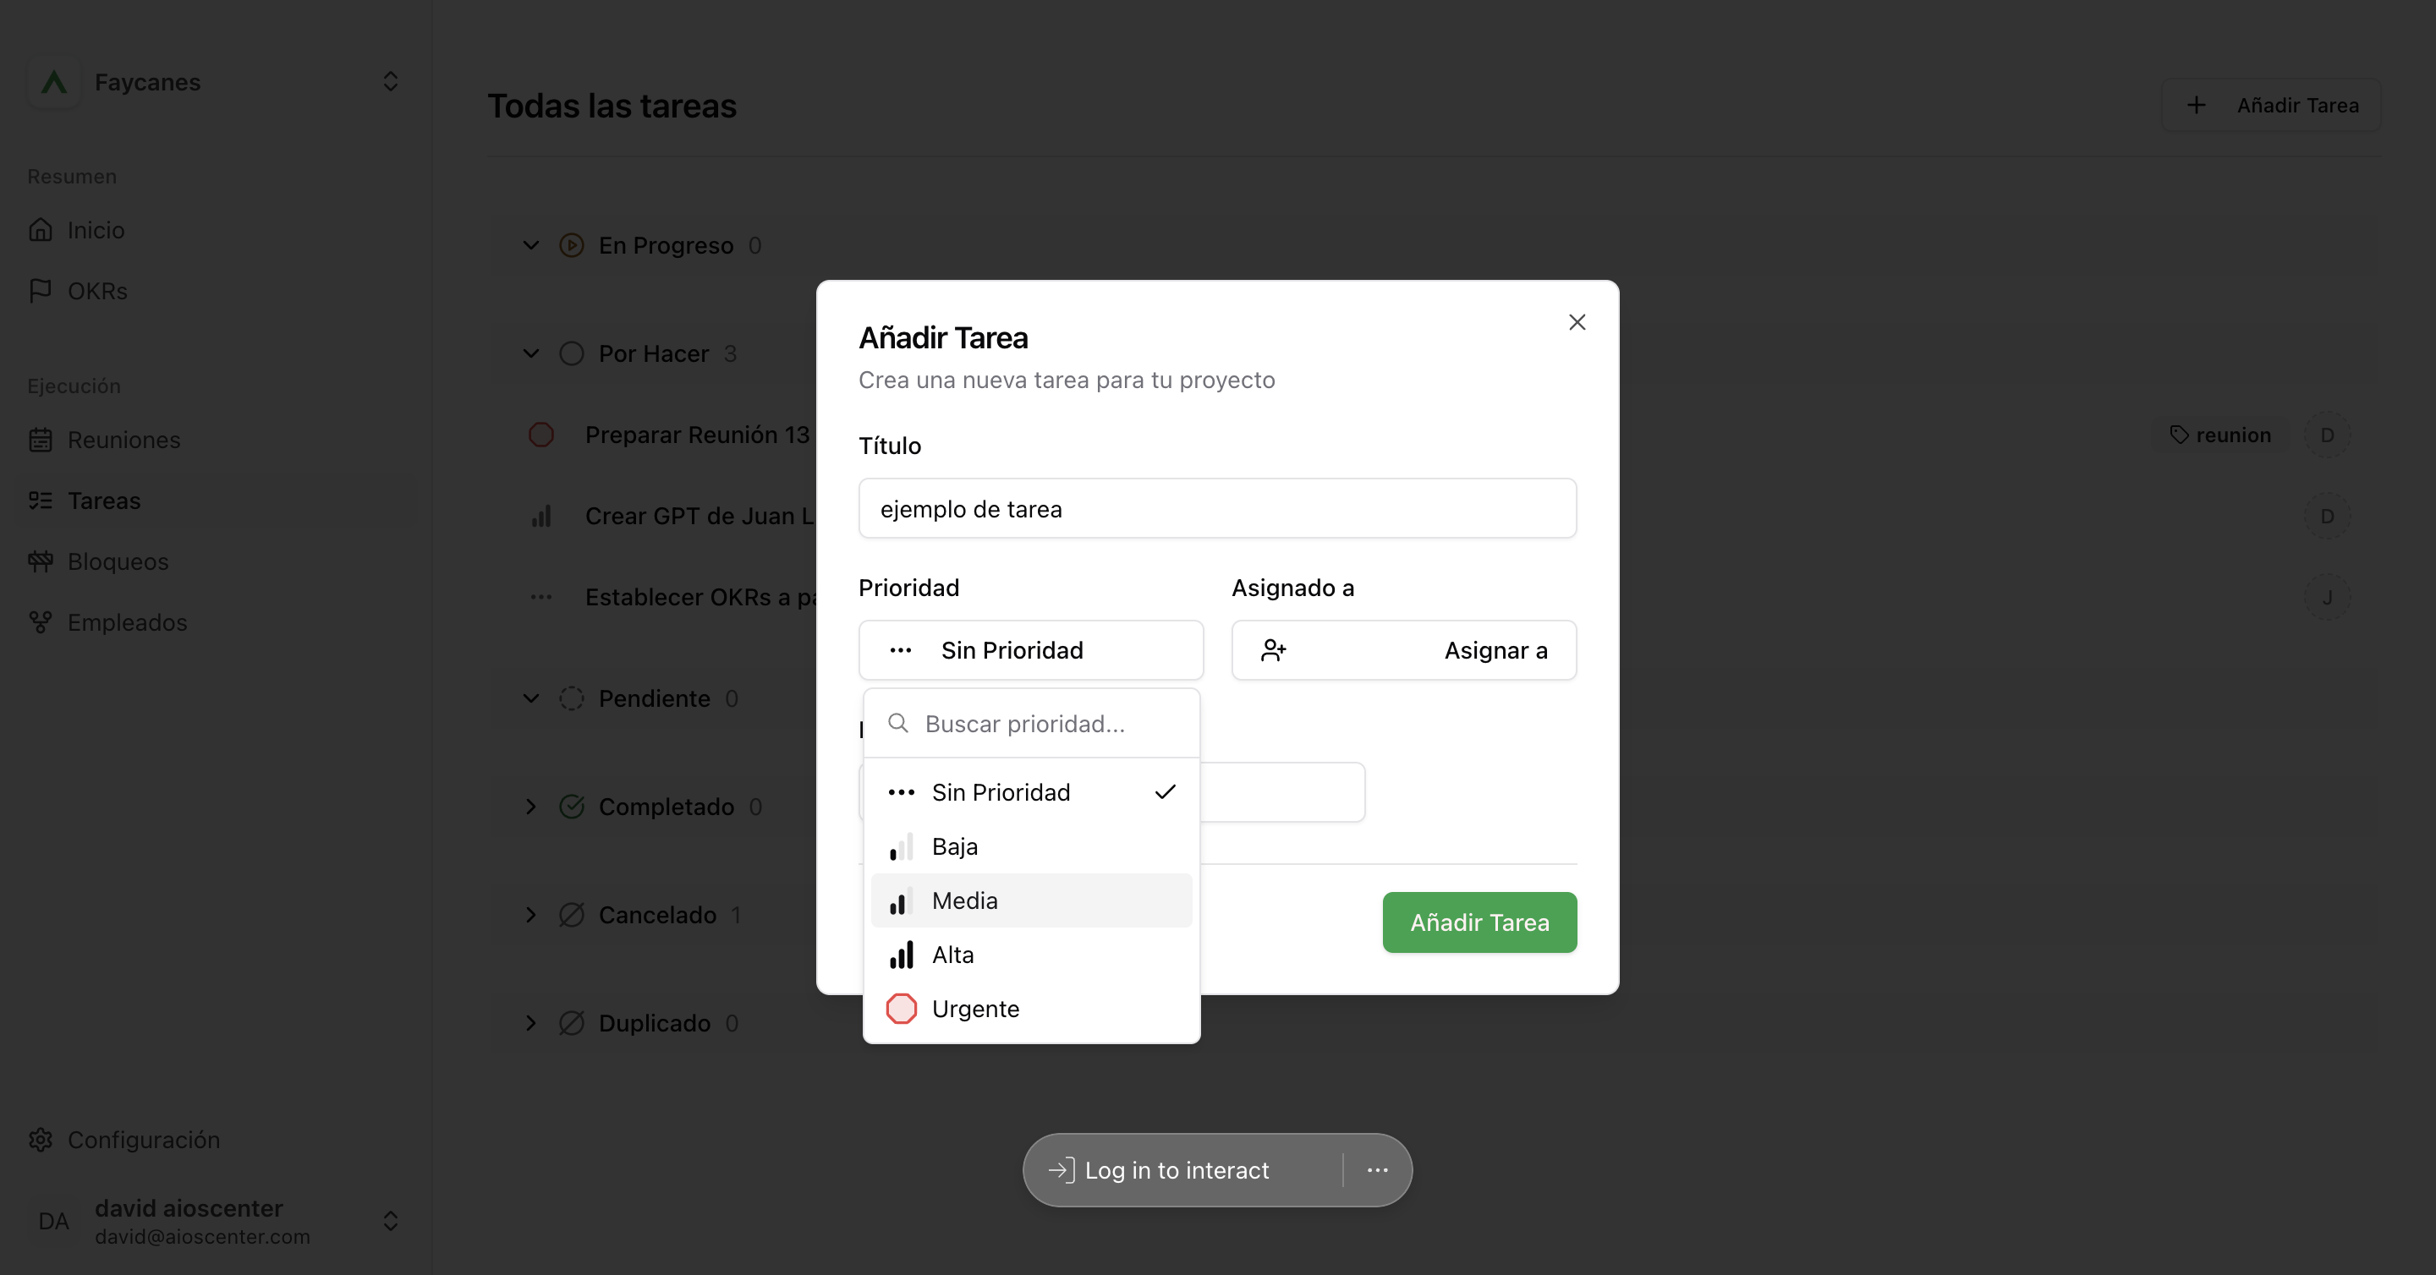
Task: Expand the Completado group
Action: pyautogui.click(x=530, y=807)
